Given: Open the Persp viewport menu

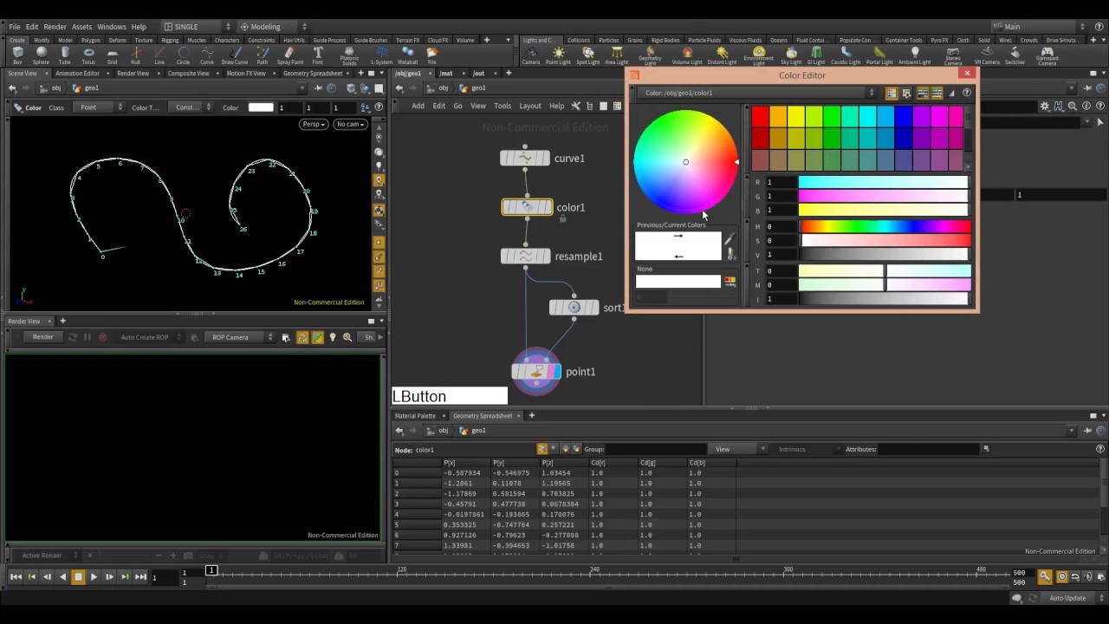Looking at the screenshot, I should click(x=314, y=124).
